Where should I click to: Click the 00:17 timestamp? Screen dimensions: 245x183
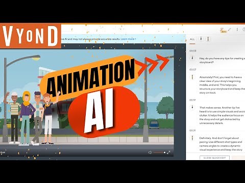(x=192, y=100)
